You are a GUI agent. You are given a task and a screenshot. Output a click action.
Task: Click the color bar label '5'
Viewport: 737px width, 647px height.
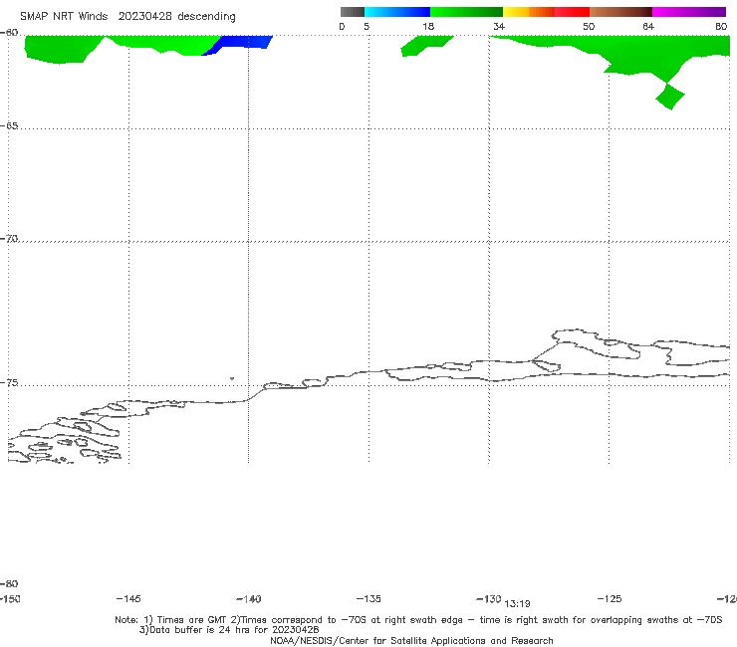pos(367,26)
